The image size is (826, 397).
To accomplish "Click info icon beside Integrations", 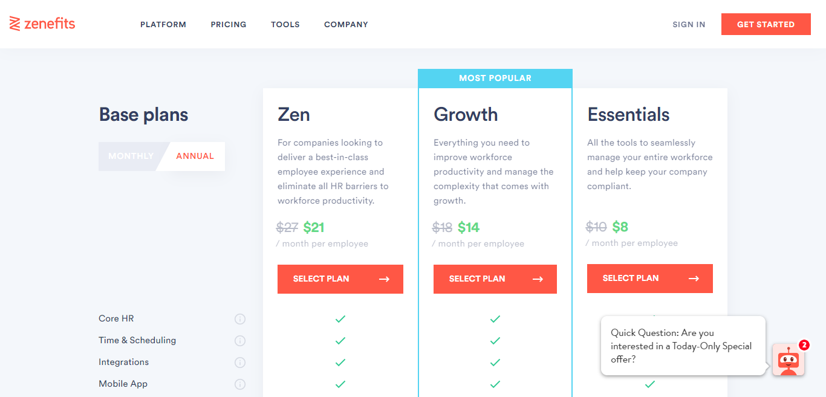I will click(x=240, y=363).
